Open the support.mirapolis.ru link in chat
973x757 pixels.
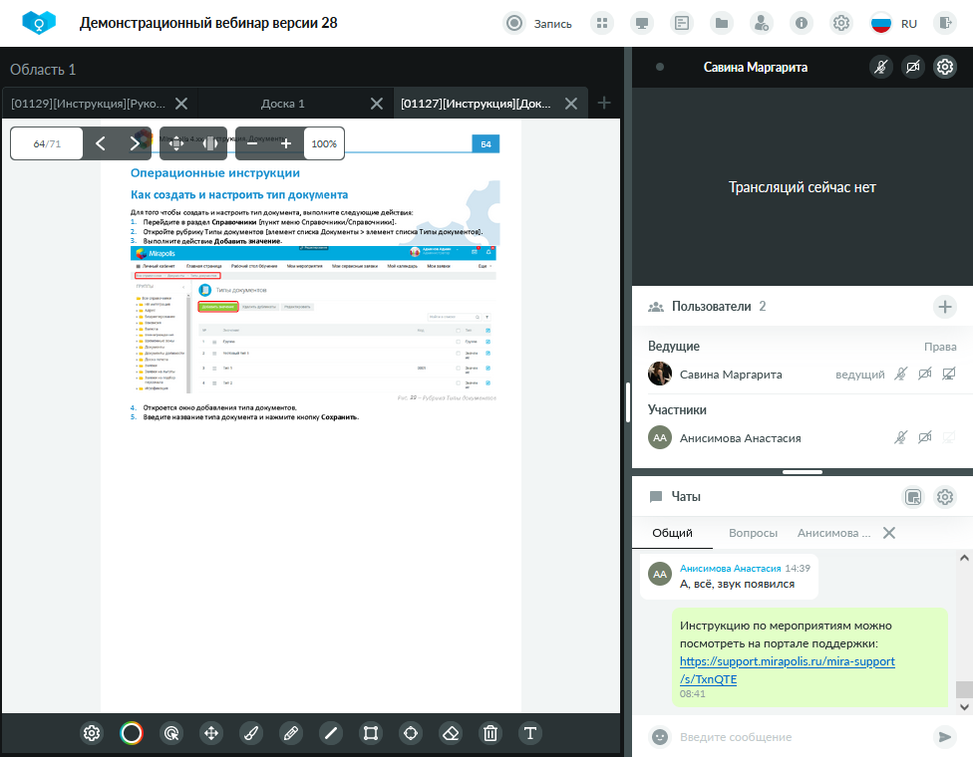787,670
